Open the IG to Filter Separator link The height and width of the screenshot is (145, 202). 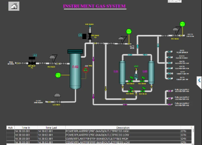pos(182,51)
